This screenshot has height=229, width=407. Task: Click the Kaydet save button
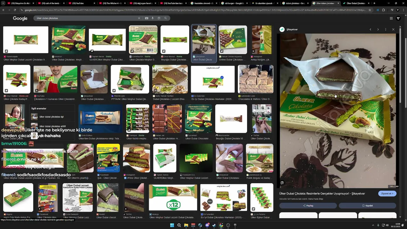tap(367, 206)
